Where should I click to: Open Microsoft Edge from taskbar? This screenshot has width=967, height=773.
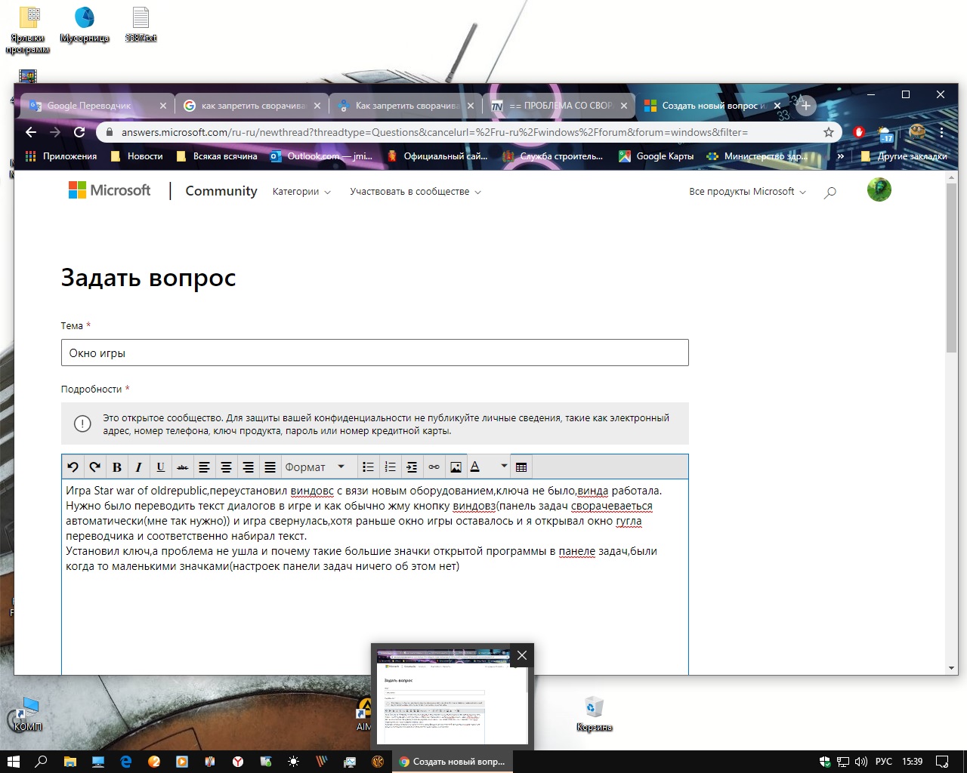click(x=125, y=762)
